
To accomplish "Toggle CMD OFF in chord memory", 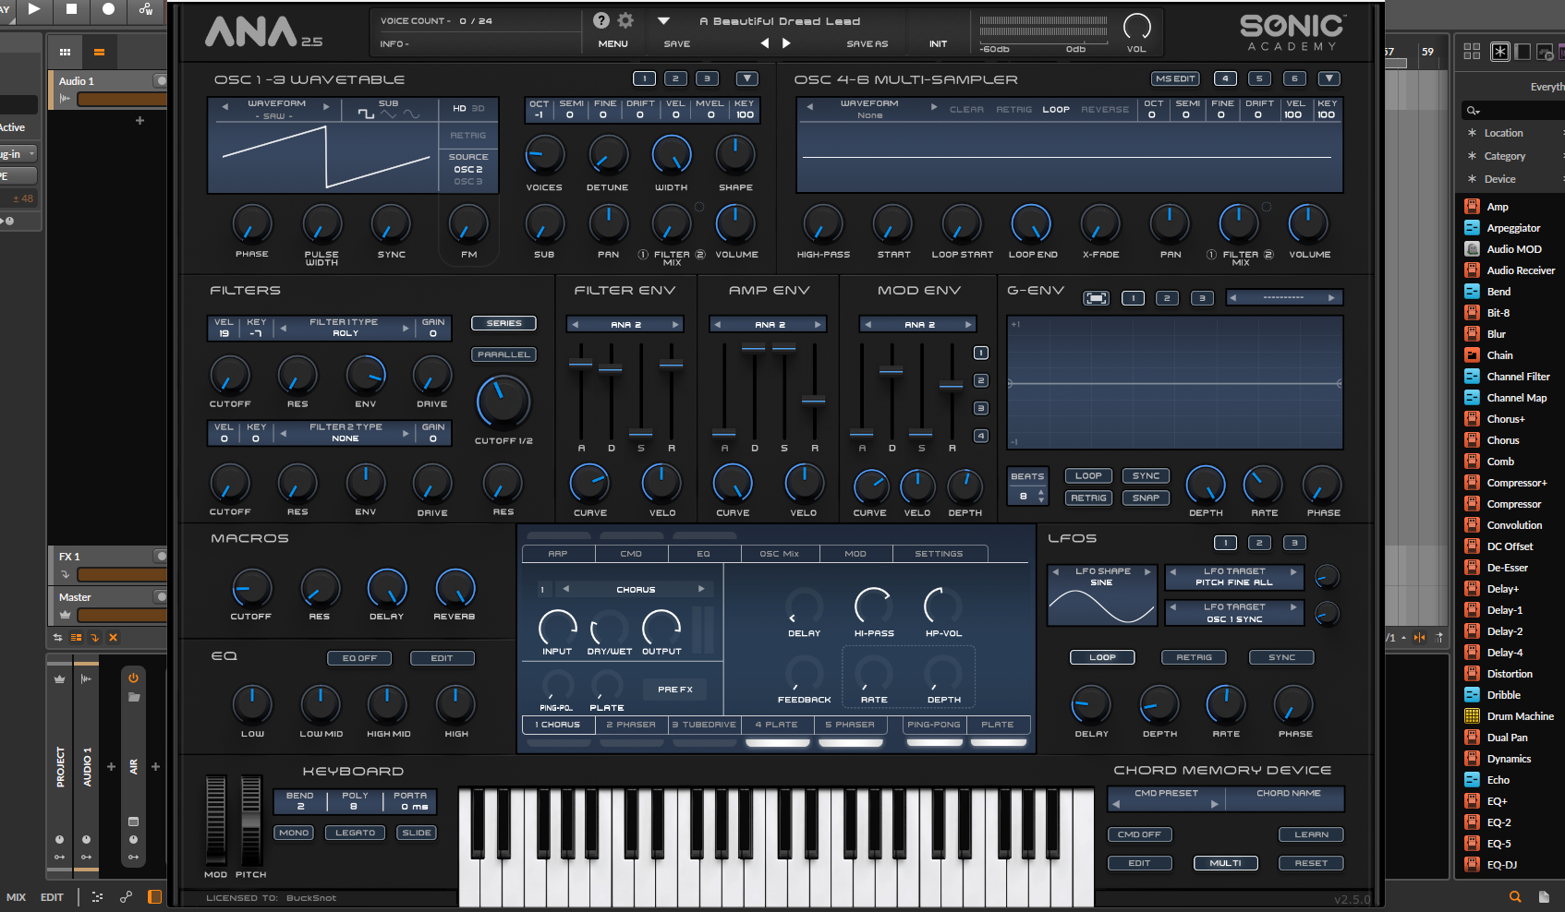I will click(1139, 834).
